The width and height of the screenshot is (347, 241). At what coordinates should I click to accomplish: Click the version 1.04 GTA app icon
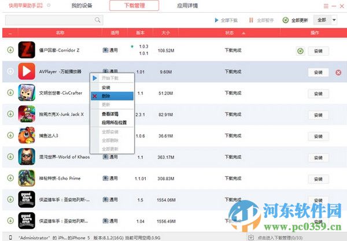tap(27, 221)
